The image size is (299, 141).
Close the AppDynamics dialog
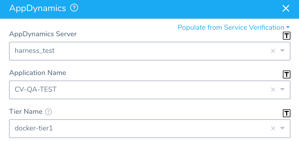pos(286,8)
